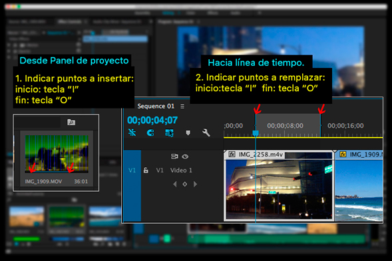Add keyframe diamond on Video 1
Image resolution: width=392 pixels, height=261 pixels.
[185, 184]
